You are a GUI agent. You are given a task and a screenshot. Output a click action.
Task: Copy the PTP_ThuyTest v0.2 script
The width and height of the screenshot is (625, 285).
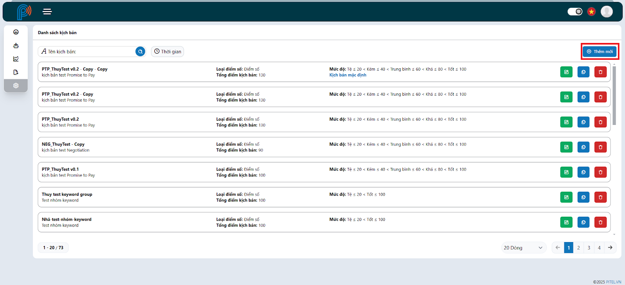click(584, 122)
